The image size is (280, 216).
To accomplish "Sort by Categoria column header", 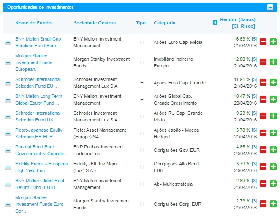I will (164, 23).
